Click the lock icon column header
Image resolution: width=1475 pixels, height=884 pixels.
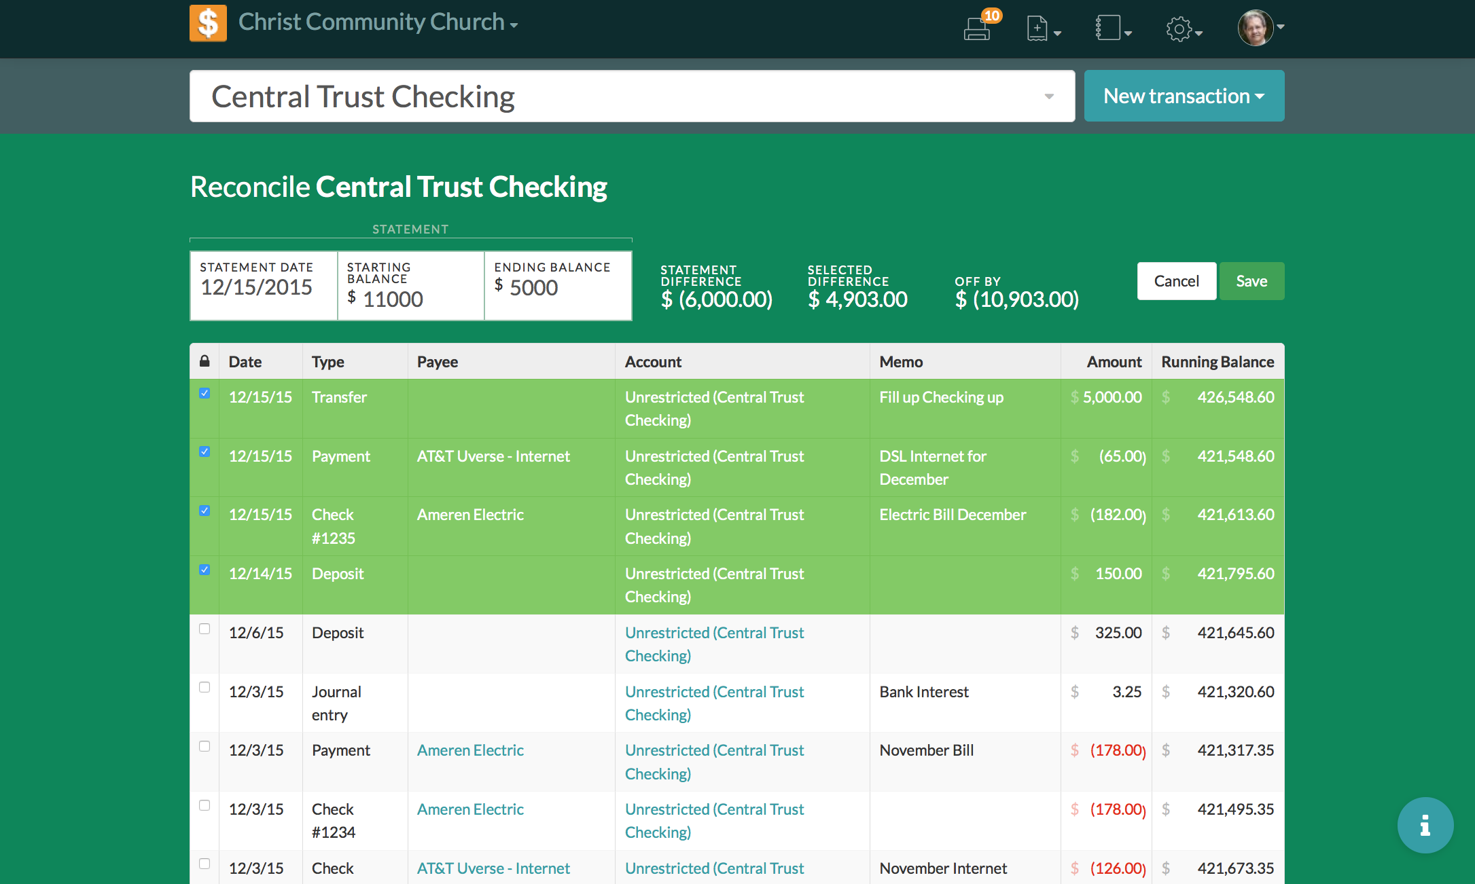[x=205, y=361]
